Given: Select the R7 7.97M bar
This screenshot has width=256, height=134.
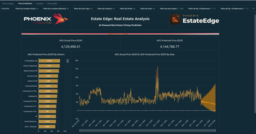Looking at the screenshot, I should [47, 116].
